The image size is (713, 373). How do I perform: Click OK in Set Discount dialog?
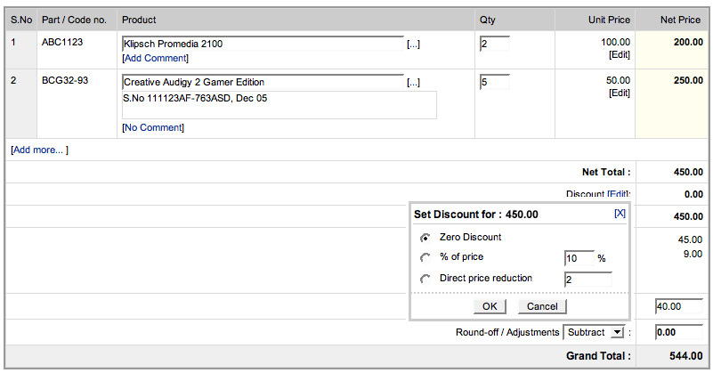point(490,306)
